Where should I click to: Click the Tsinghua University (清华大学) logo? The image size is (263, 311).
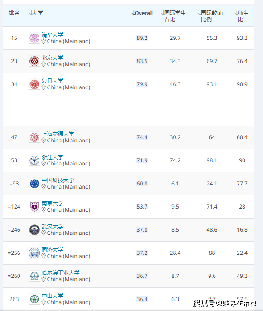[34, 38]
